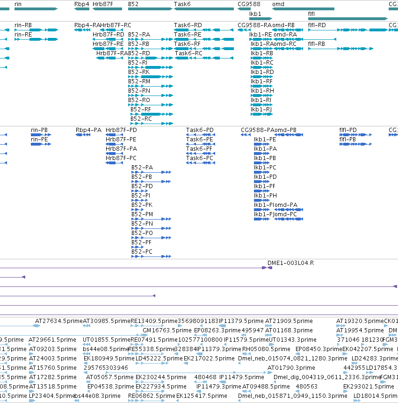
Task: Click the flfl gene span bar
Action: pyautogui.click(x=347, y=19)
